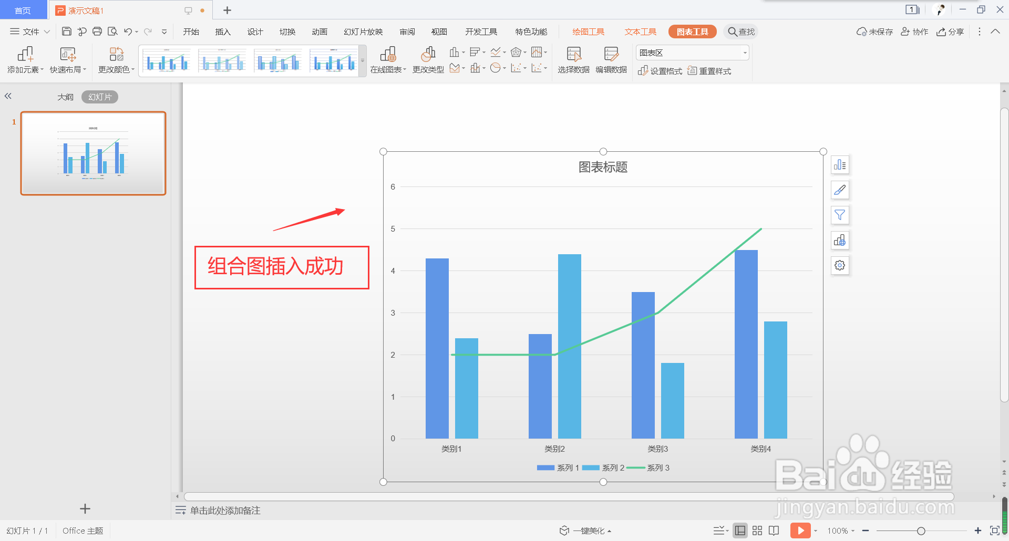Select the radar chart type icon
The image size is (1009, 541).
516,52
